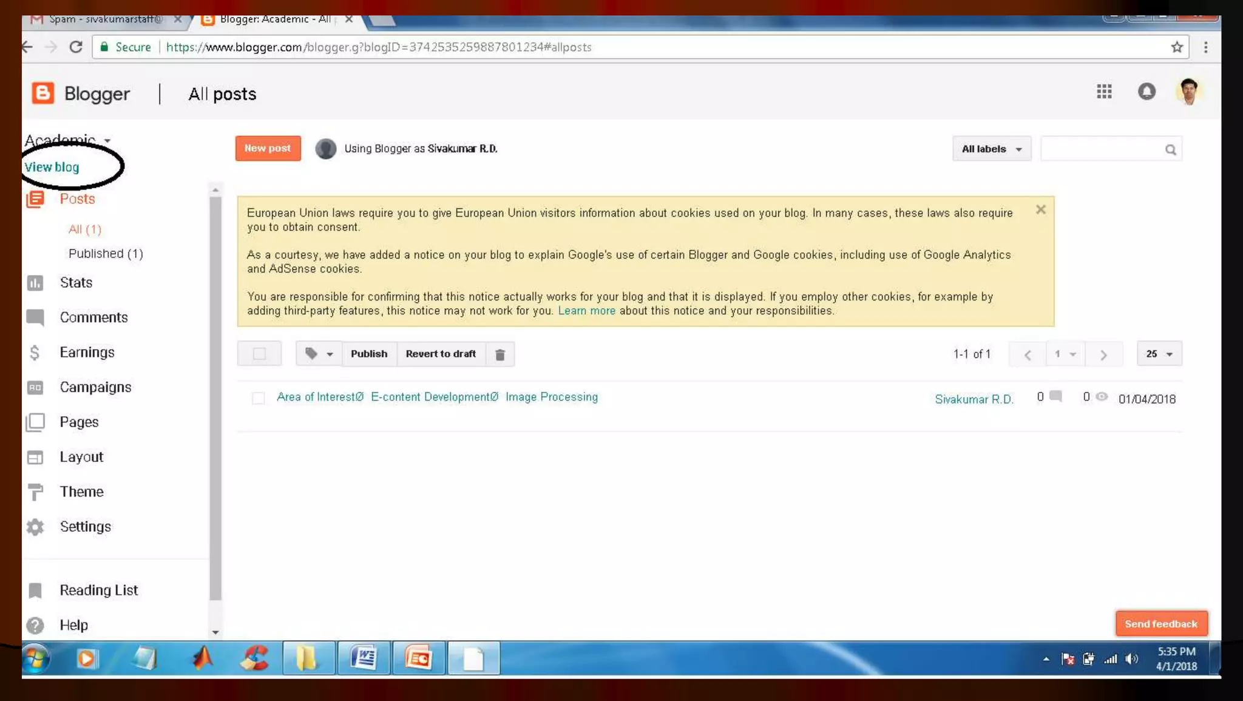The image size is (1243, 701).
Task: Dismiss the EU cookies notice banner
Action: (1040, 210)
